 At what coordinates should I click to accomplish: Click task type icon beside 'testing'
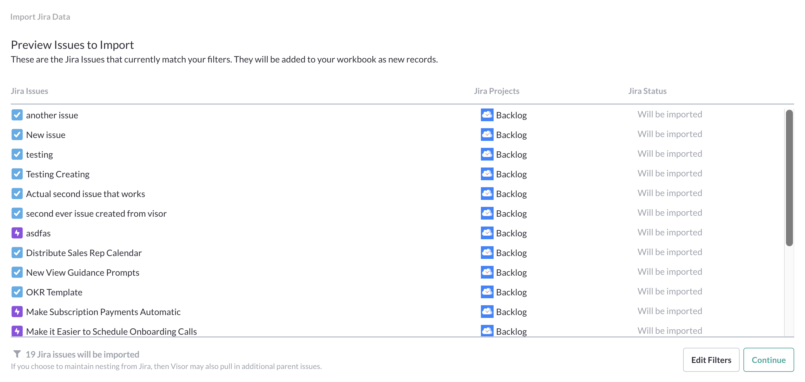pos(17,154)
